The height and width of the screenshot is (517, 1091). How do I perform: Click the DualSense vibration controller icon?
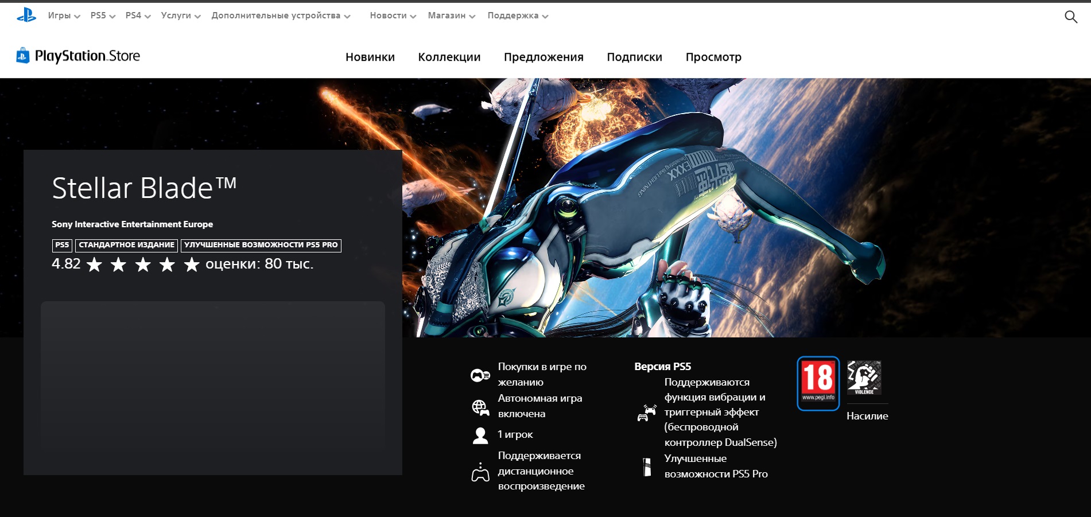647,413
